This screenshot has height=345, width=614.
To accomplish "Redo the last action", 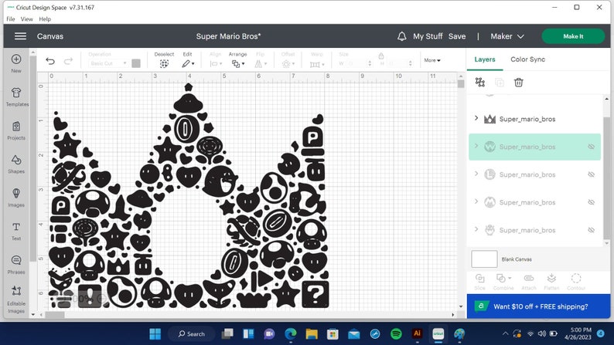I will 68,61.
